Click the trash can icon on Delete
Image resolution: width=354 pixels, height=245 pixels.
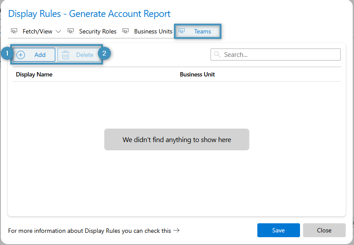[65, 55]
